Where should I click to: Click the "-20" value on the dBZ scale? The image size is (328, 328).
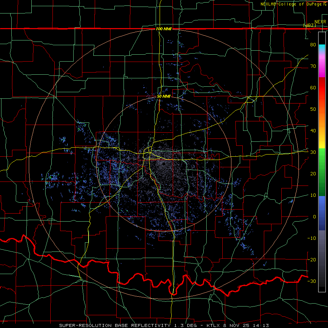[x=312, y=259]
